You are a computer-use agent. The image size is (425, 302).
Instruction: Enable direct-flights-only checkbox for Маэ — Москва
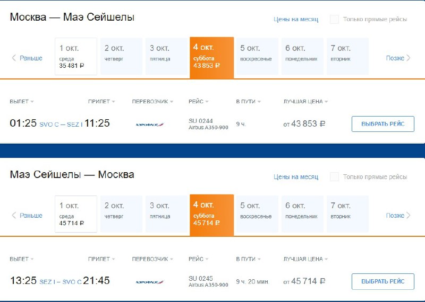click(x=334, y=177)
